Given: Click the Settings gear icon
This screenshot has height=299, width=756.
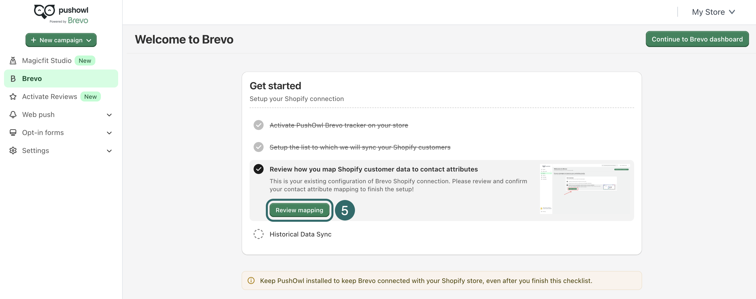Looking at the screenshot, I should pyautogui.click(x=13, y=151).
